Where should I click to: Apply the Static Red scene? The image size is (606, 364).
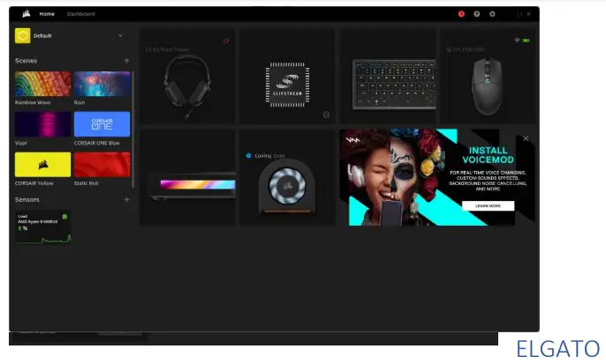(102, 165)
